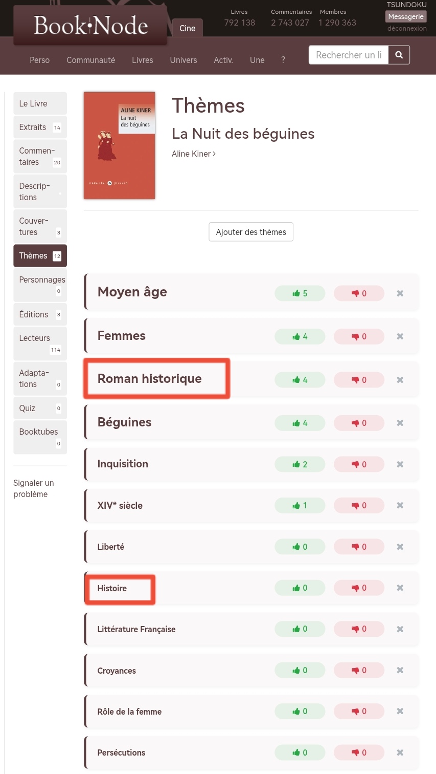This screenshot has height=774, width=436.
Task: Switch to the Cine tab
Action: click(x=188, y=28)
